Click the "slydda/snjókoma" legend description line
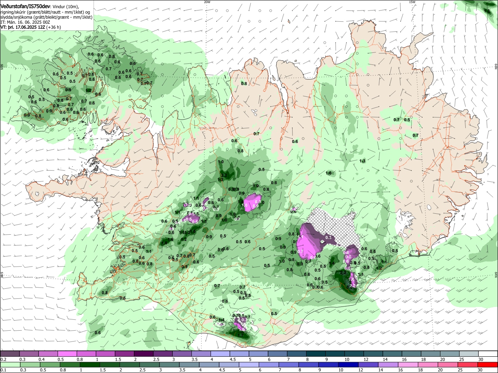 tap(46, 17)
